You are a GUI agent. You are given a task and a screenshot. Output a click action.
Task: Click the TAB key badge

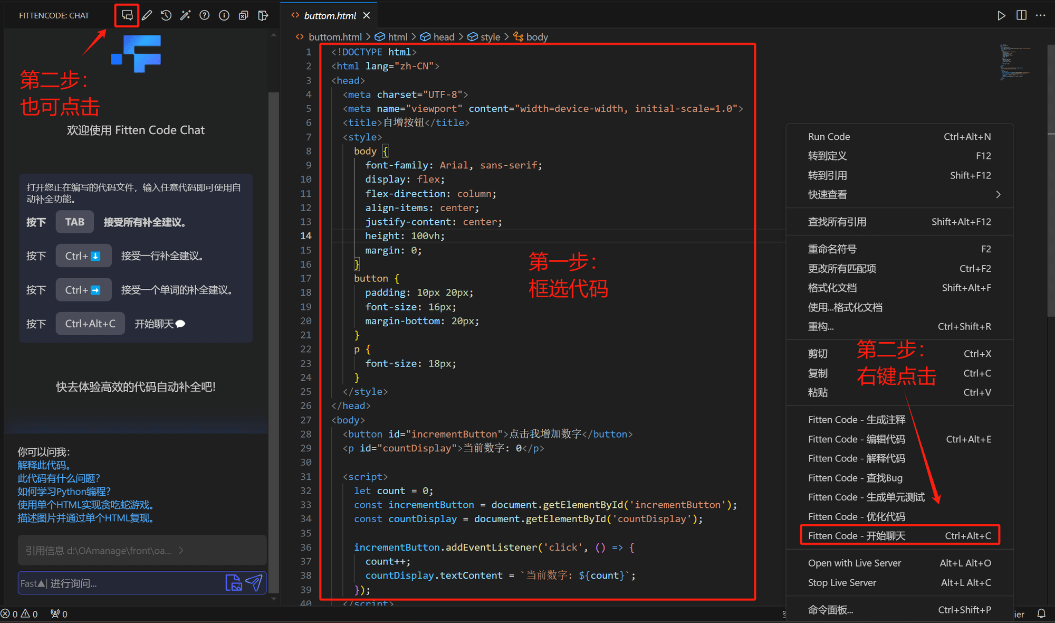pos(74,222)
